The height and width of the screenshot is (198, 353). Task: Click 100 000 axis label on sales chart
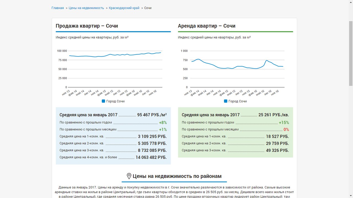click(62, 51)
